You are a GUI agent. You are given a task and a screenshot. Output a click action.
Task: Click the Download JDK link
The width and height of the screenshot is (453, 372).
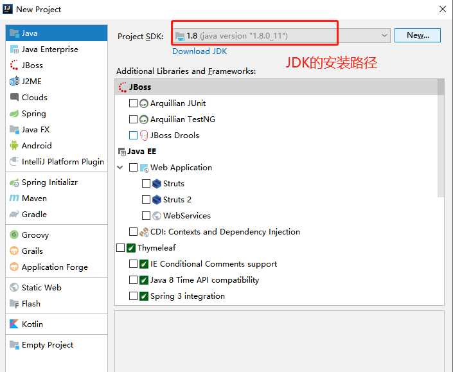tap(199, 51)
